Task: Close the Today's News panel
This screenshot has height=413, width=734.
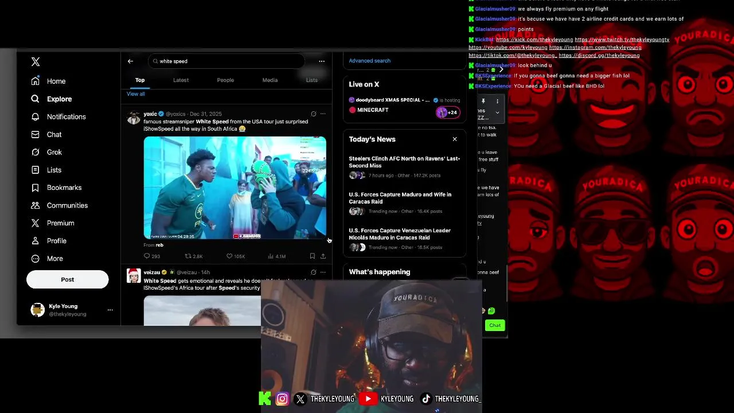Action: [x=455, y=139]
